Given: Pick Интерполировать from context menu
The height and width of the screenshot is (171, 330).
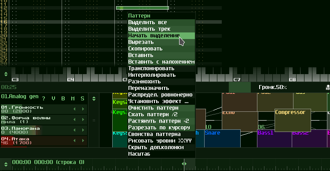Looking at the screenshot, I should [161, 75].
